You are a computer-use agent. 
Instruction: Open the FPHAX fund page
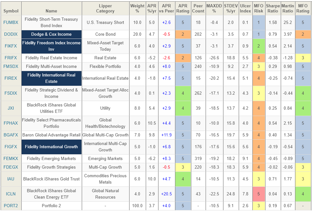pyautogui.click(x=11, y=123)
